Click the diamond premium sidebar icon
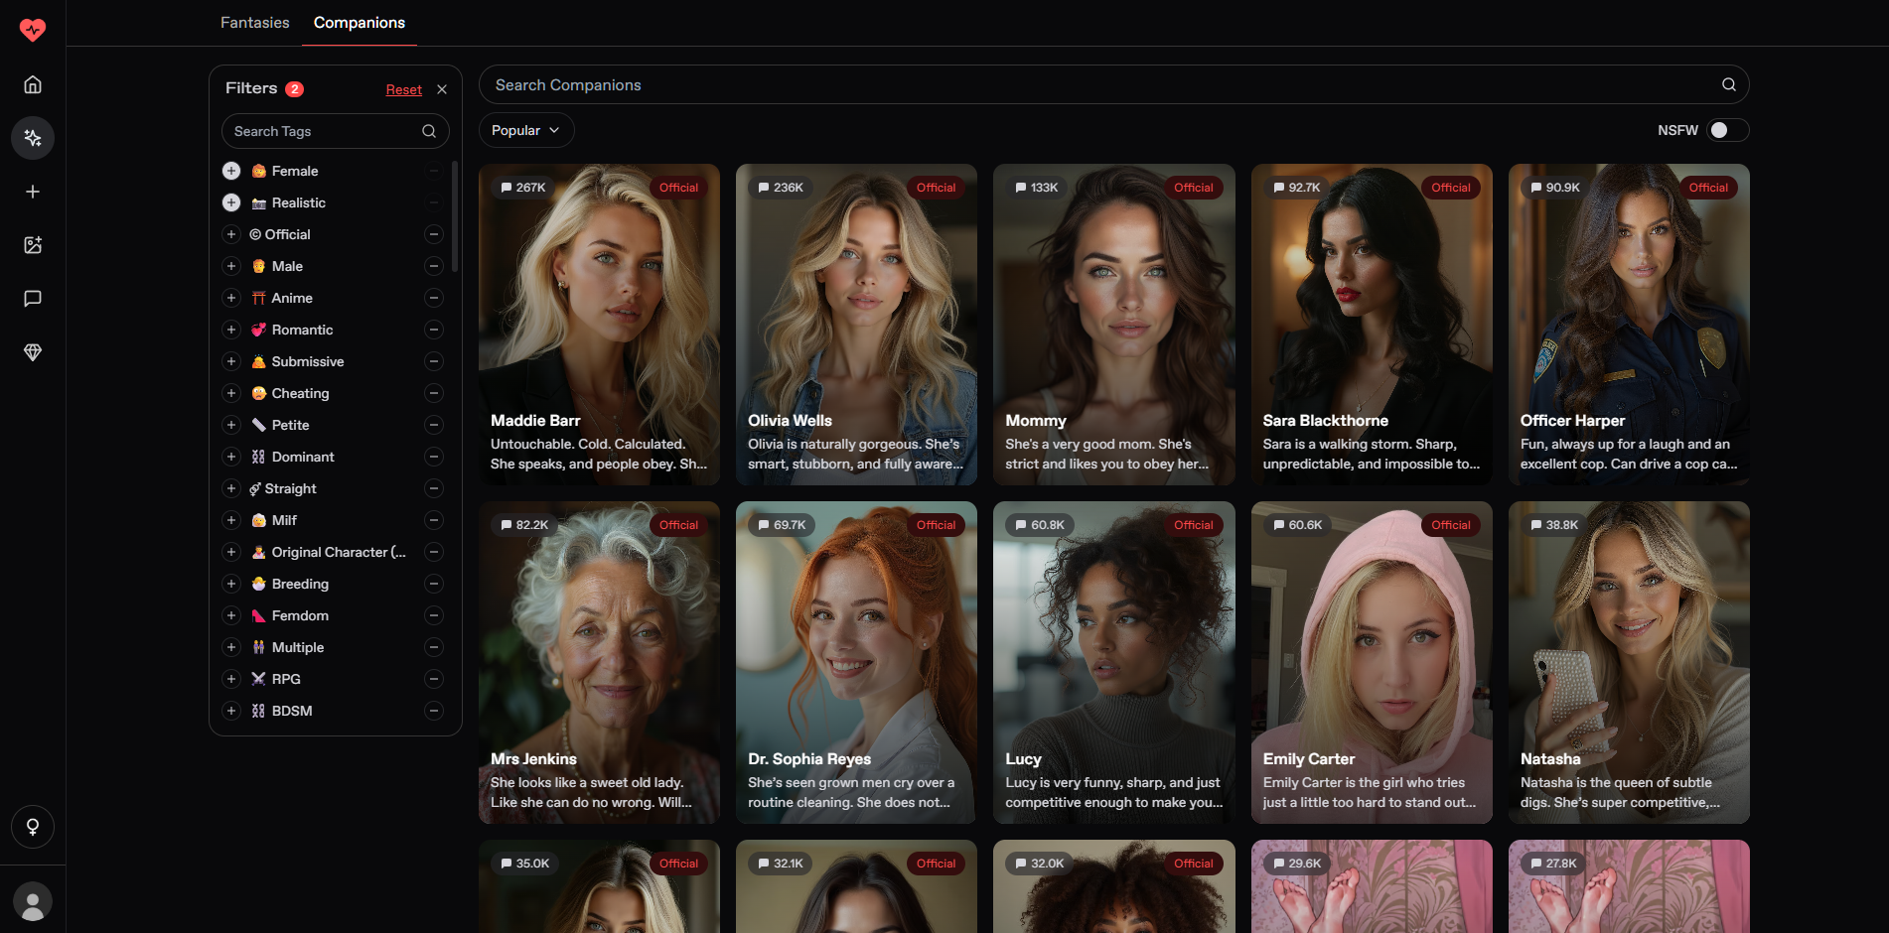The image size is (1889, 933). click(33, 352)
